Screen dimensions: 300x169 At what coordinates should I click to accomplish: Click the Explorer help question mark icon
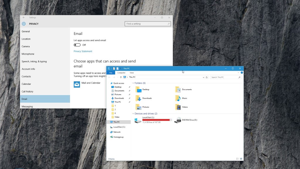[x=242, y=73]
